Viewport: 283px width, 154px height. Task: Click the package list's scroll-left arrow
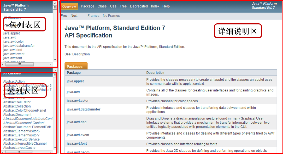pos(3,64)
